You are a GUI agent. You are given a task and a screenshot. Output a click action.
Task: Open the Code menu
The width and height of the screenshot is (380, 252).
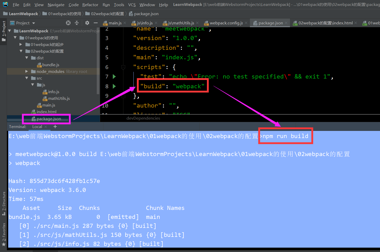pyautogui.click(x=74, y=5)
